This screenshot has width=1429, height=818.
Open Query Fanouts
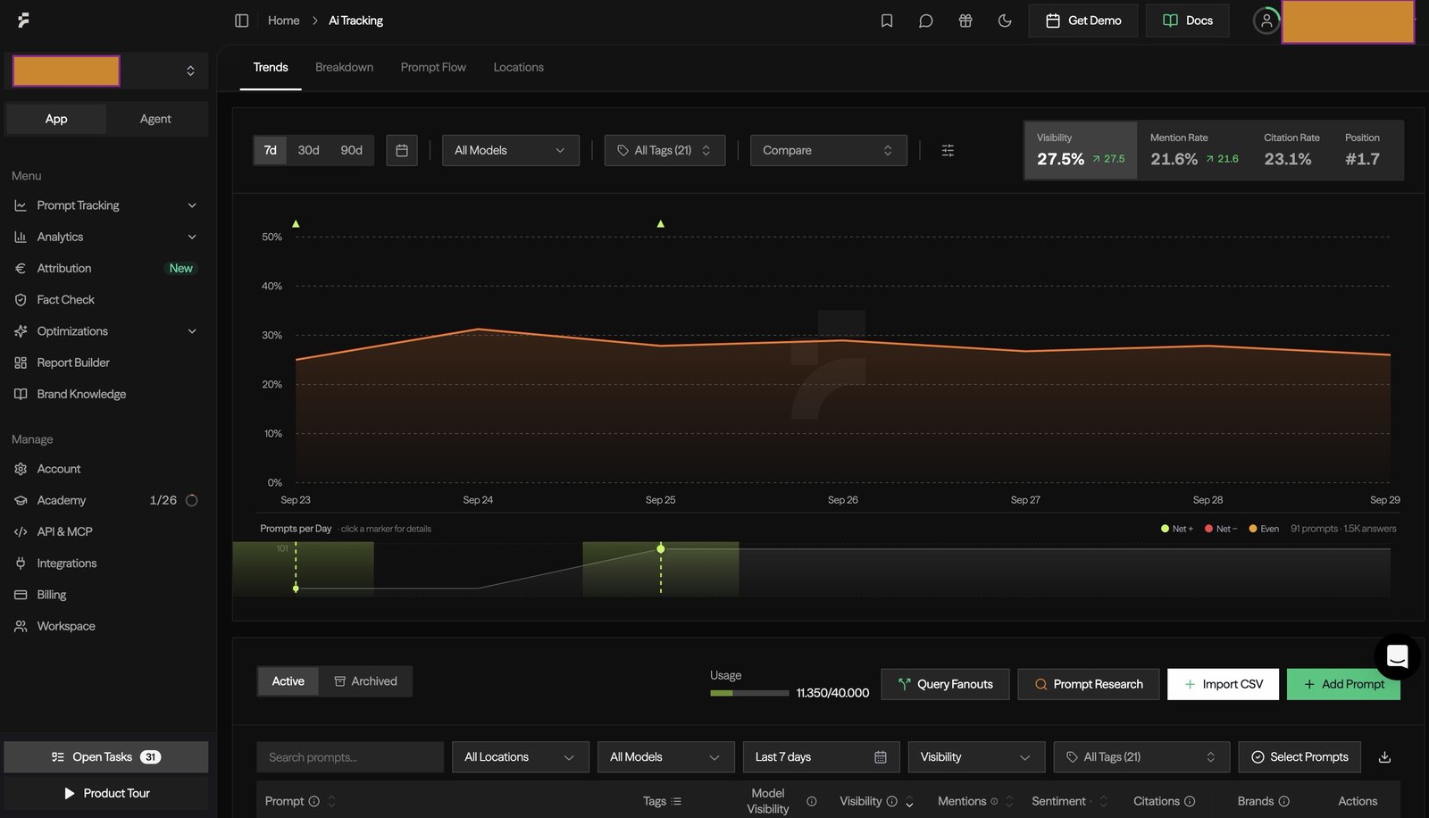click(x=945, y=684)
